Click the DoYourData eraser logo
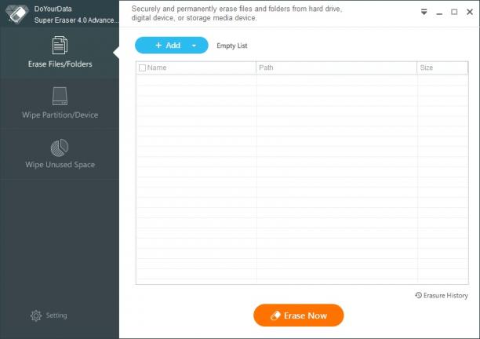The width and height of the screenshot is (480, 339). 17,14
